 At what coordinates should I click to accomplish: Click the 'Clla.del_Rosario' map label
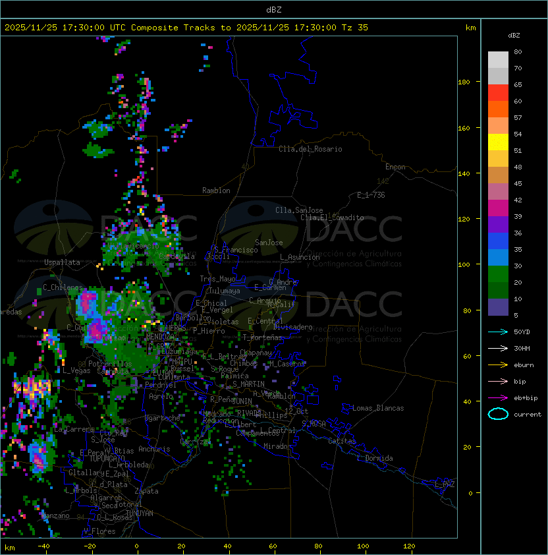(x=310, y=149)
